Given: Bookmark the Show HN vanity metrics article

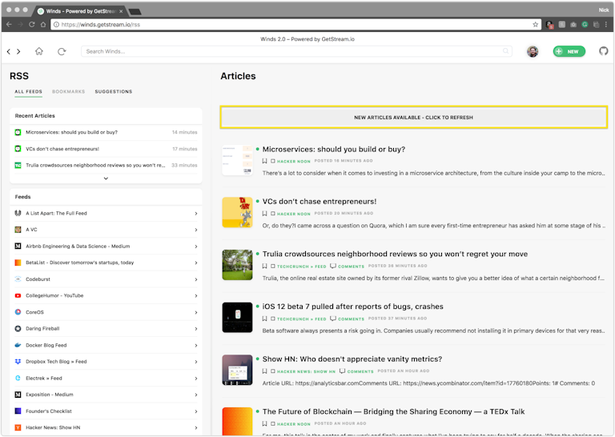Looking at the screenshot, I should click(x=265, y=371).
